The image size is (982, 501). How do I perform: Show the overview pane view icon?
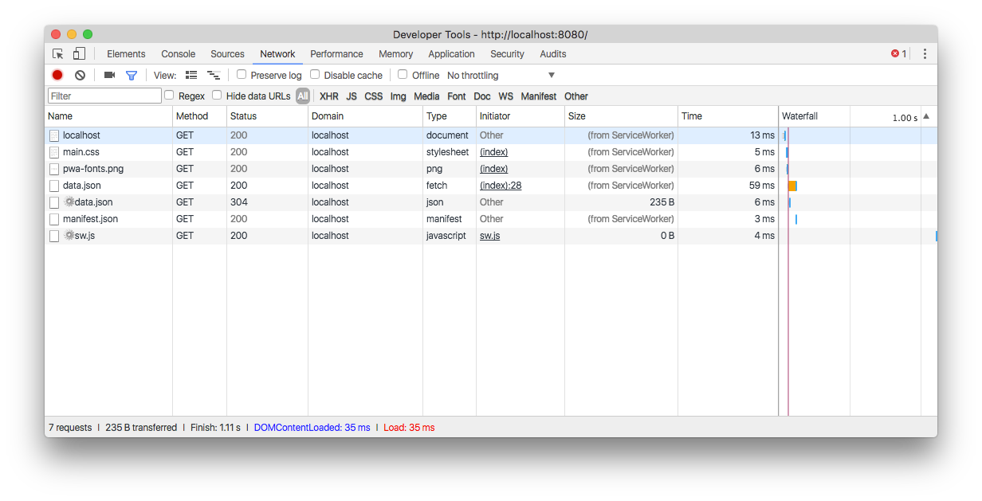pos(213,75)
